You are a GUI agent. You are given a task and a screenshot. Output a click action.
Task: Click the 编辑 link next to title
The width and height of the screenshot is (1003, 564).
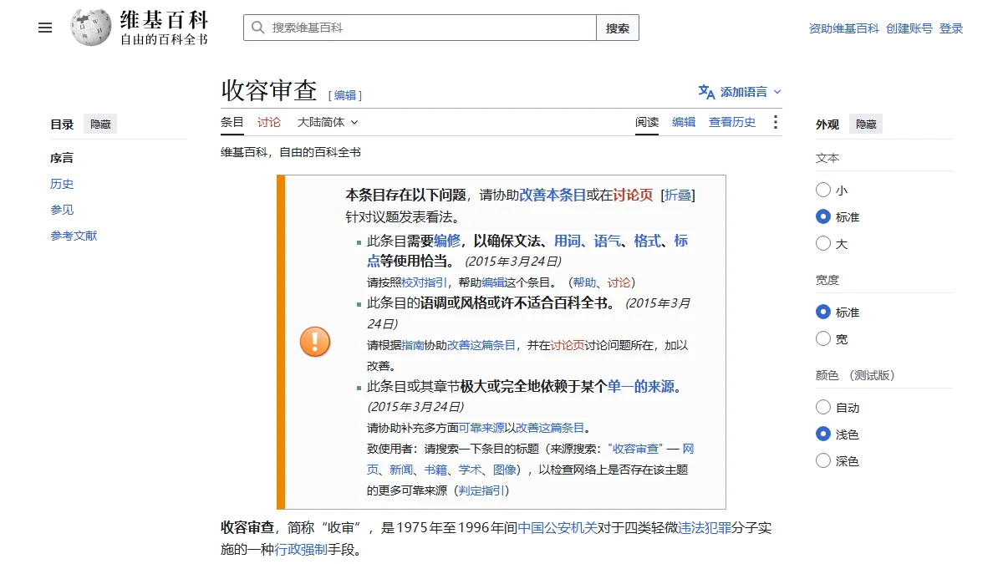345,95
